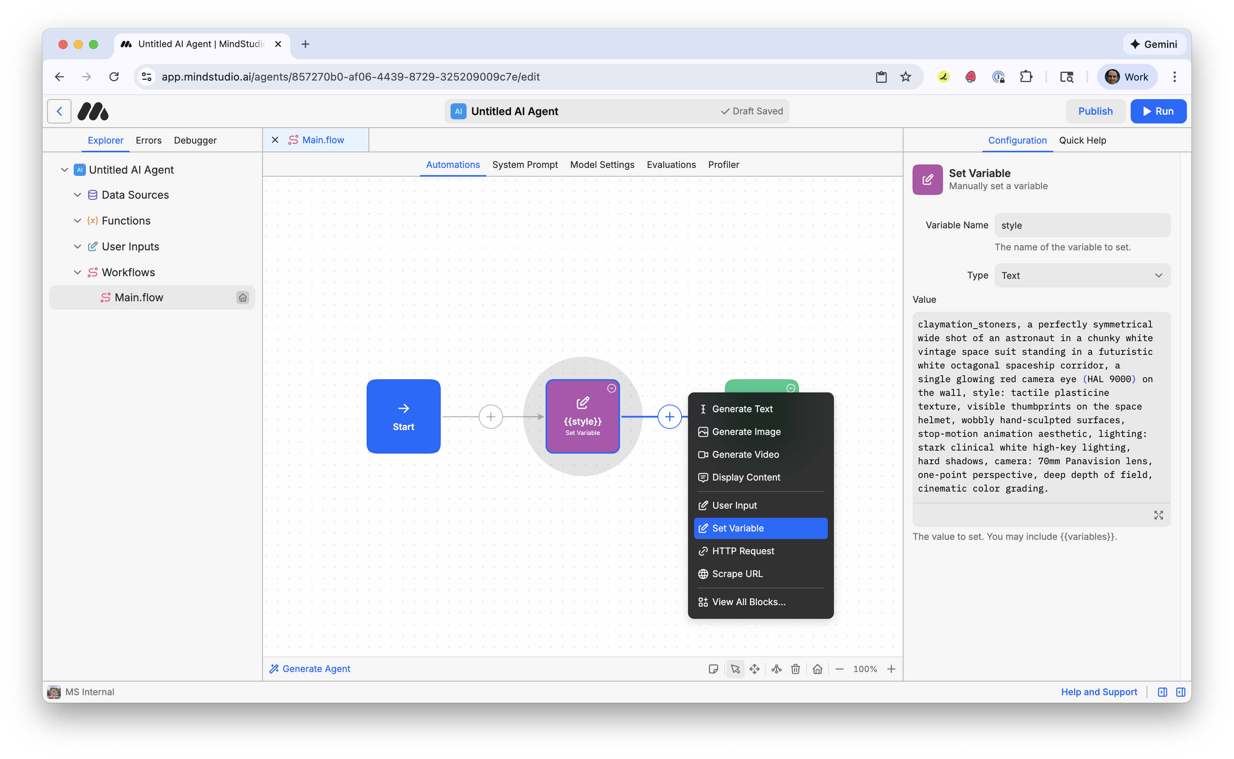Click the home icon to reset canvas view

tap(817, 669)
